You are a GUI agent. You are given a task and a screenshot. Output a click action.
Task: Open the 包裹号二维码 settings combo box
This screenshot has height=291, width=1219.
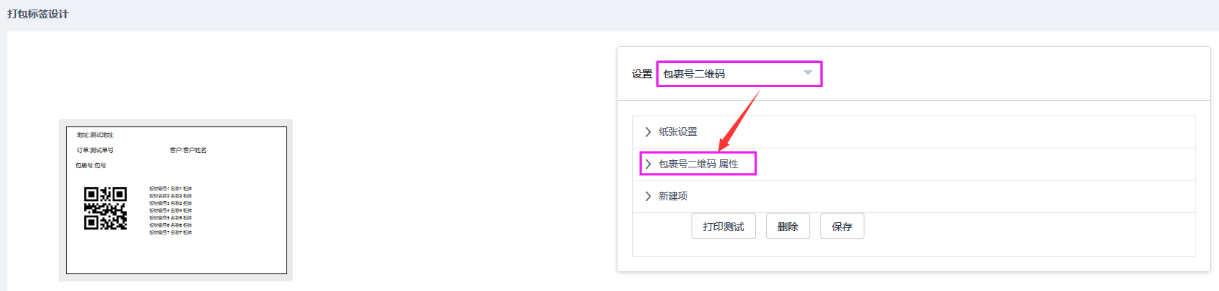[738, 74]
